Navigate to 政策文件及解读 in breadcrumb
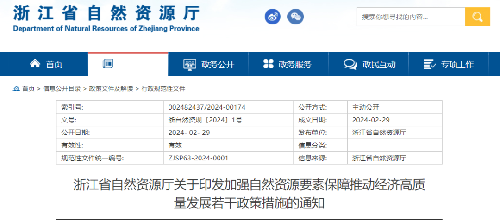 point(111,88)
